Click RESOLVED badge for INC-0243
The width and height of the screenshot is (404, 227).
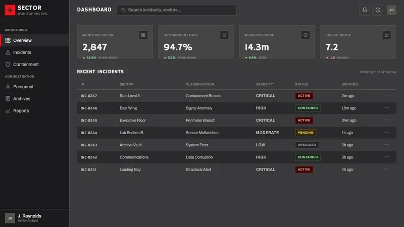pos(307,145)
